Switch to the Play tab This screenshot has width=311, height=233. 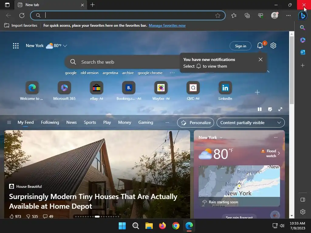[x=107, y=123]
